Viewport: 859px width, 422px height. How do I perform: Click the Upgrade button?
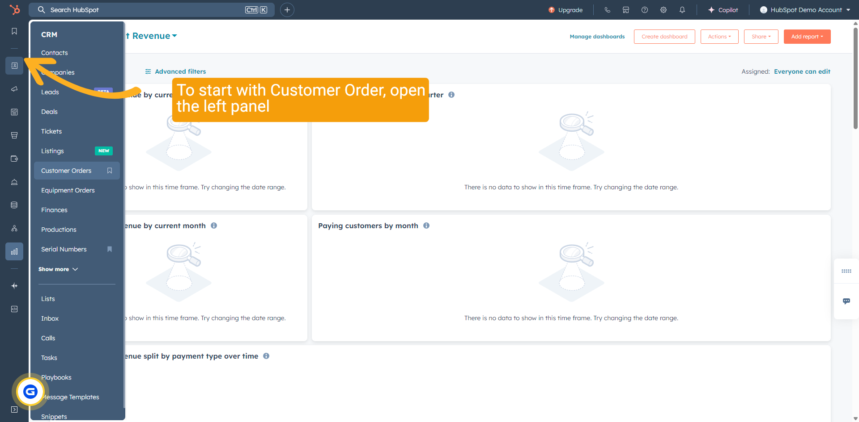[566, 10]
